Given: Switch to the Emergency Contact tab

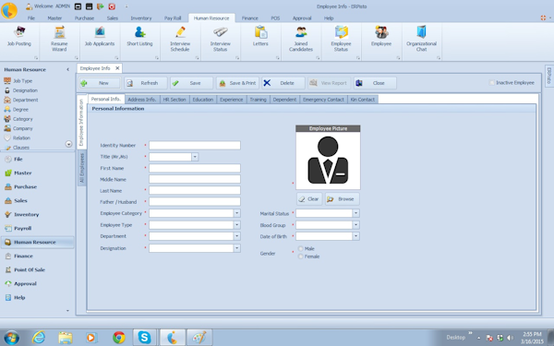Looking at the screenshot, I should [x=323, y=100].
